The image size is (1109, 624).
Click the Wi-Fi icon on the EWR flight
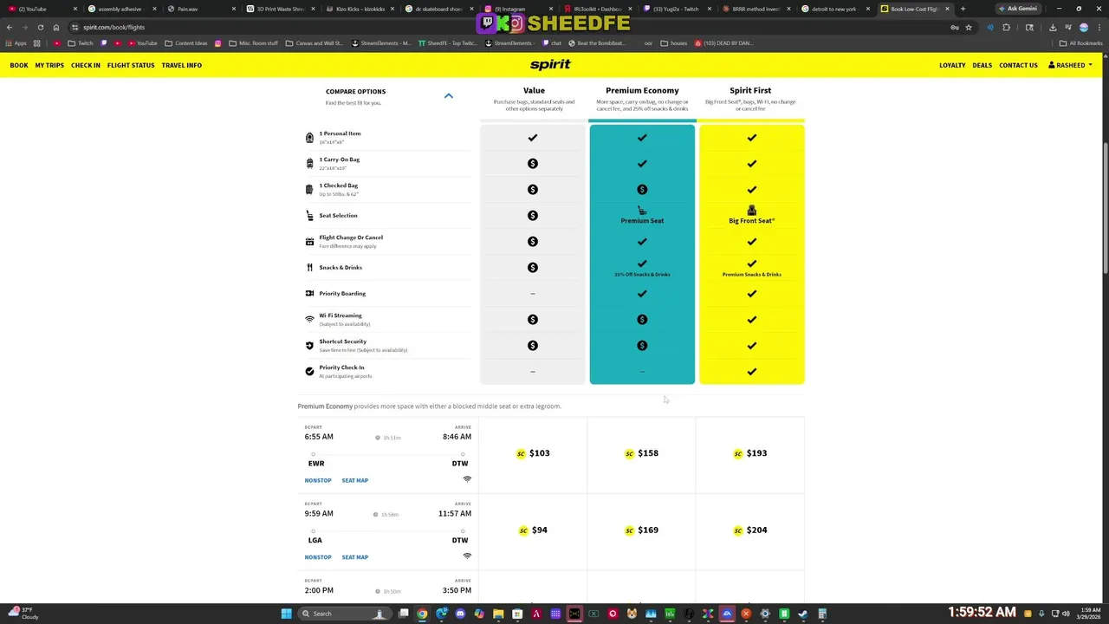click(x=467, y=479)
